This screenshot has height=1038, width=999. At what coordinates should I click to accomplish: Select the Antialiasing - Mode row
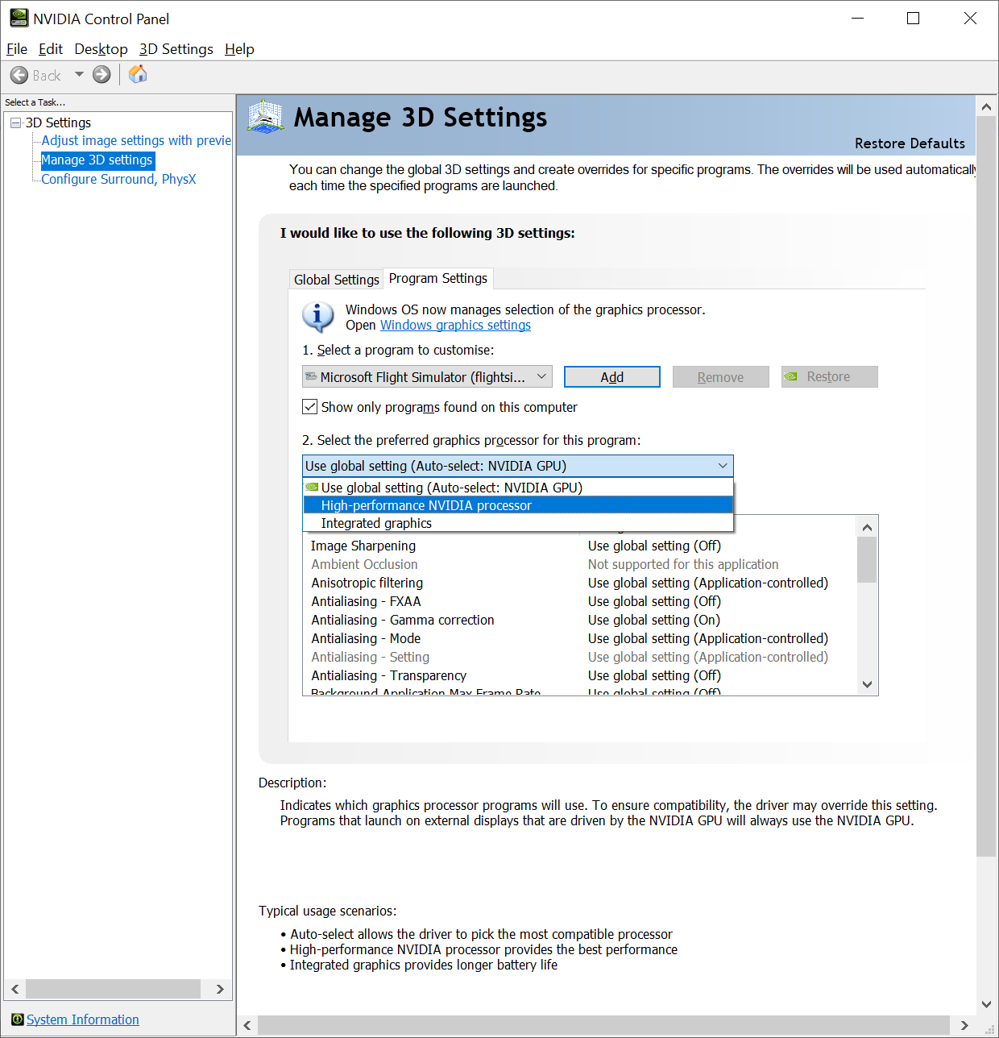click(x=579, y=638)
